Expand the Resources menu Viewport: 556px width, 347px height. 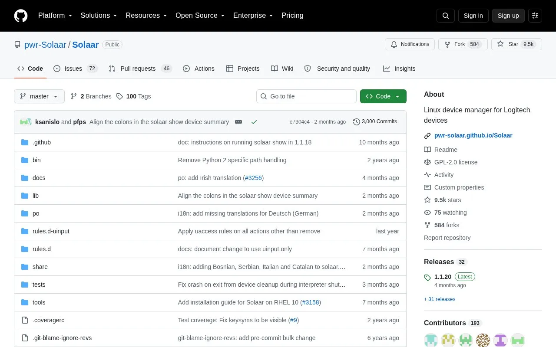[x=146, y=16]
